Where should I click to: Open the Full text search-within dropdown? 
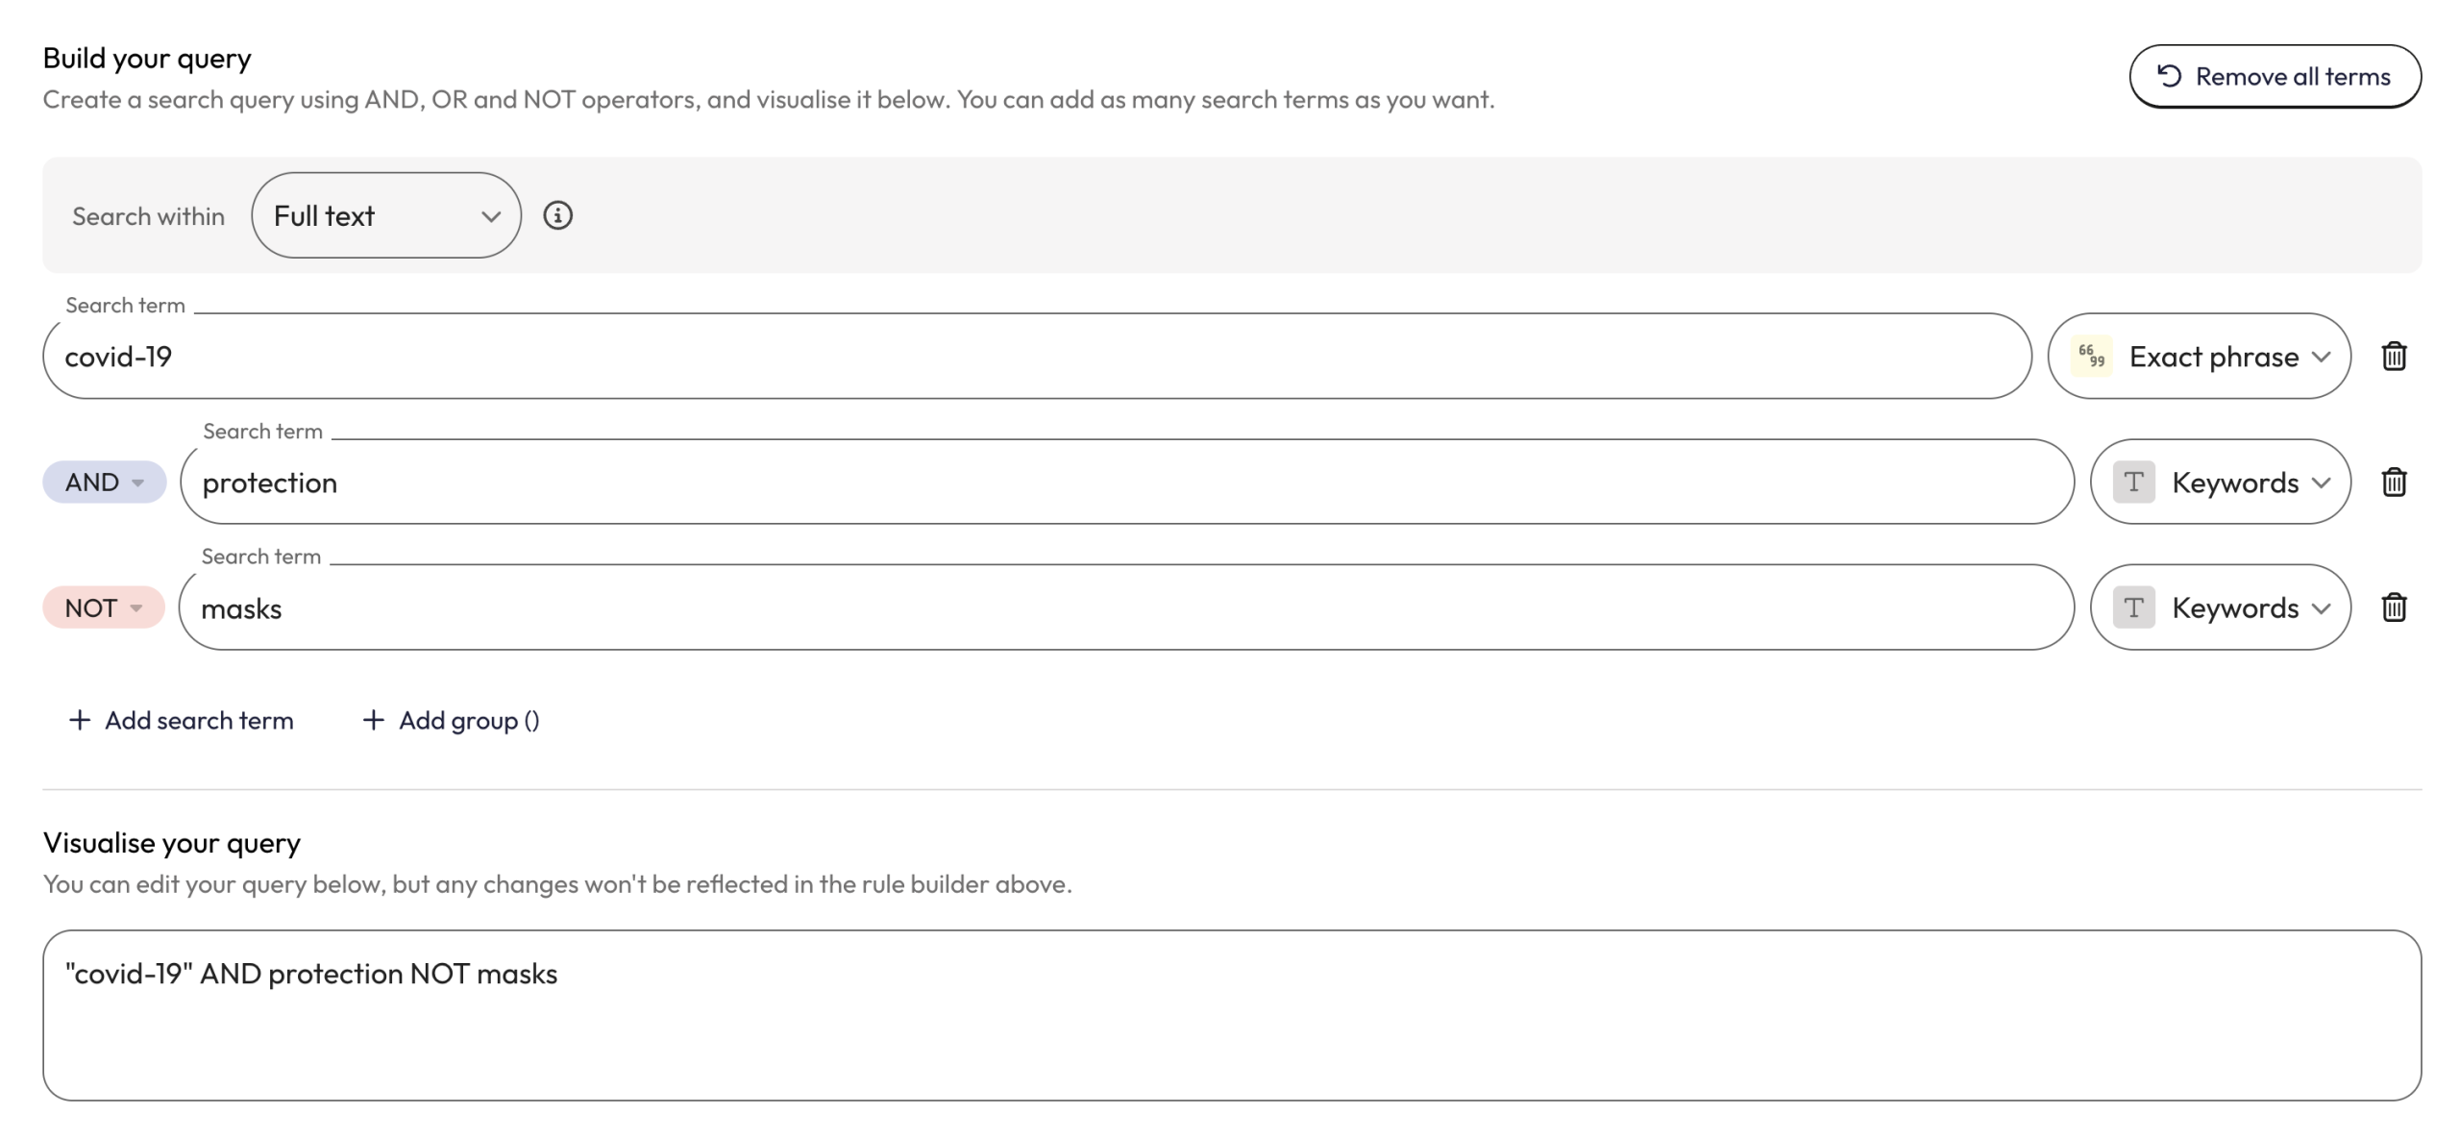(386, 215)
